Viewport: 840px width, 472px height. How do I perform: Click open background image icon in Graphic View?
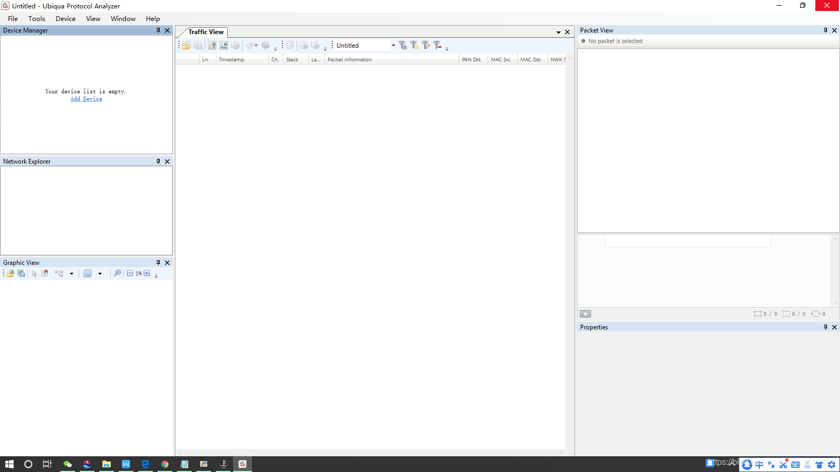(x=10, y=273)
